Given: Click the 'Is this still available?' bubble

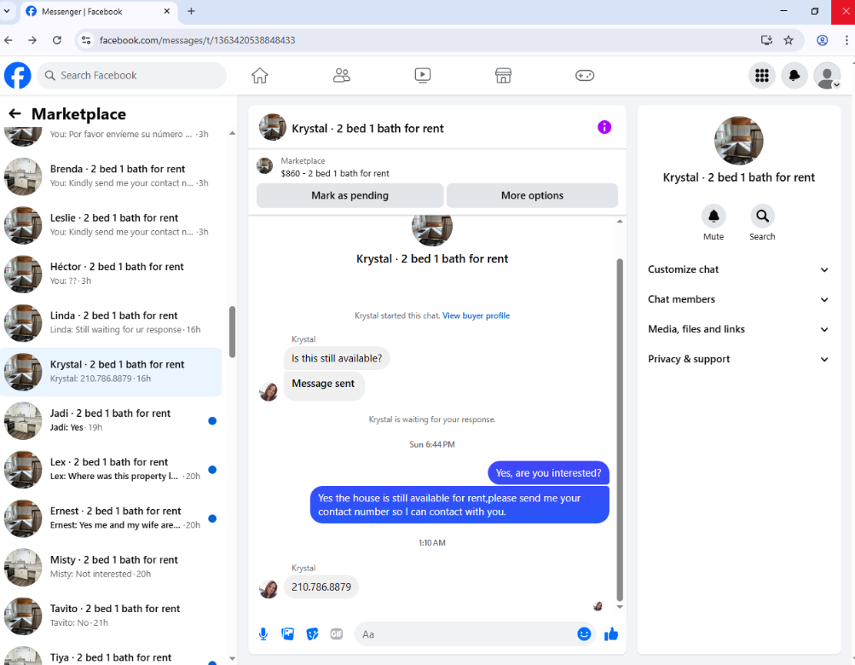Looking at the screenshot, I should tap(337, 358).
